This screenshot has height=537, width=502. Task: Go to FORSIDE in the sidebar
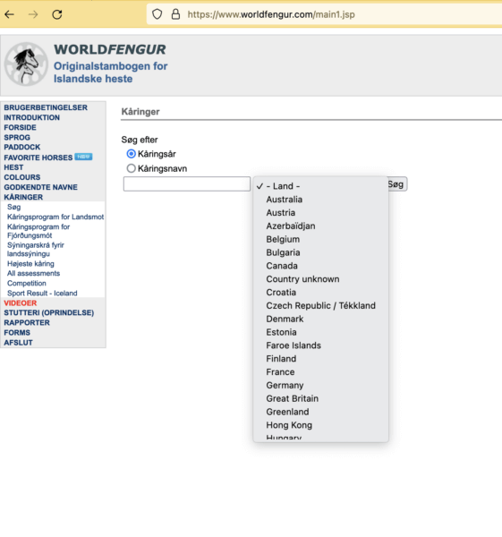[20, 127]
